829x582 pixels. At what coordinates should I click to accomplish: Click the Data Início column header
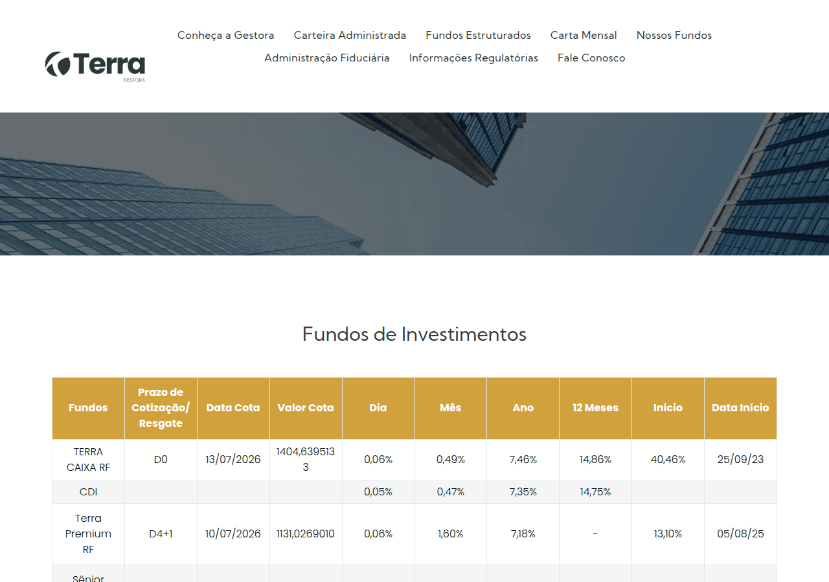(x=740, y=408)
